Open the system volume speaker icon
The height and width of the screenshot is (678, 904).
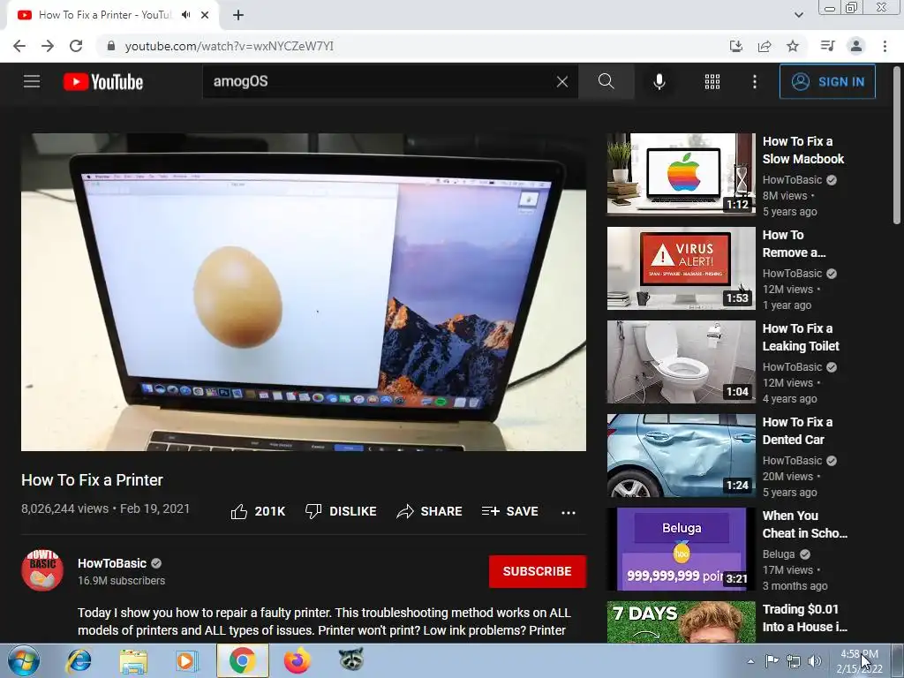pos(815,661)
